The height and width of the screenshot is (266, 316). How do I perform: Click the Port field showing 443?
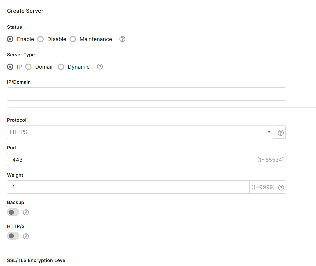pyautogui.click(x=131, y=160)
